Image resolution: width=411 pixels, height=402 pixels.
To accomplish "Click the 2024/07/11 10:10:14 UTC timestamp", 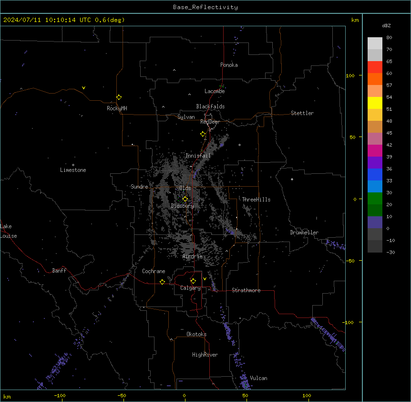I will click(x=47, y=20).
